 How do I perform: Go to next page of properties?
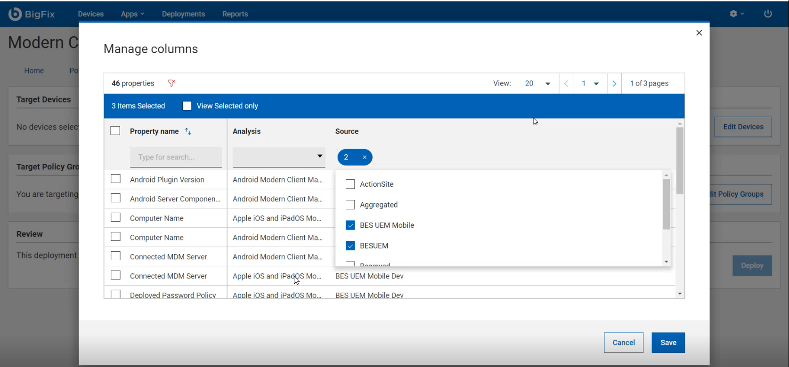pyautogui.click(x=614, y=84)
